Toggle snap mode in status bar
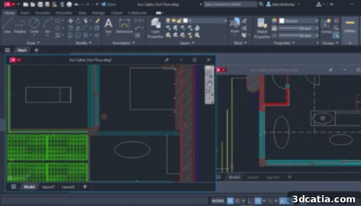This screenshot has height=206, width=361. click(238, 201)
